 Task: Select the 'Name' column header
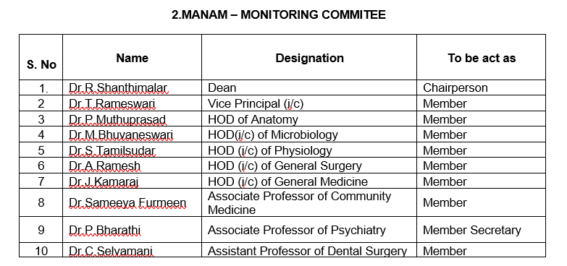[132, 58]
